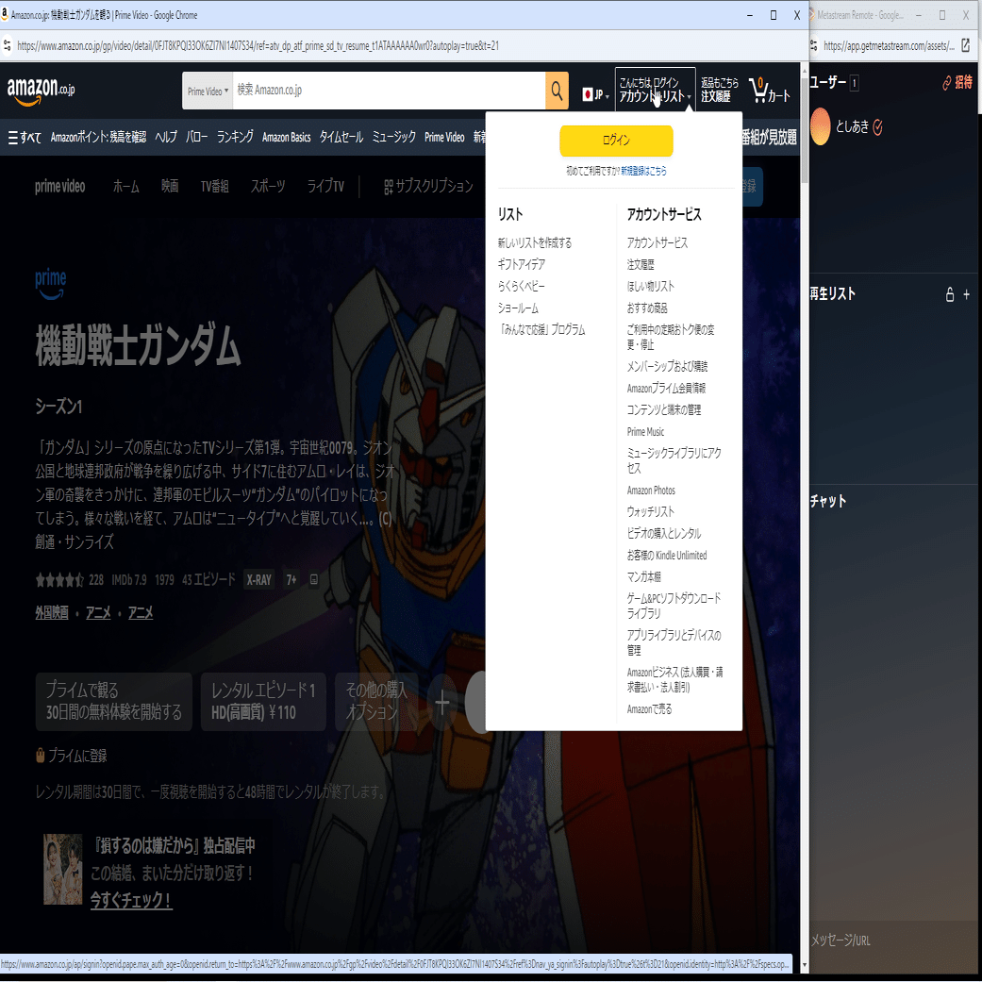Click the yellow ログイン button
Viewport: 982px width, 982px height.
(x=616, y=141)
